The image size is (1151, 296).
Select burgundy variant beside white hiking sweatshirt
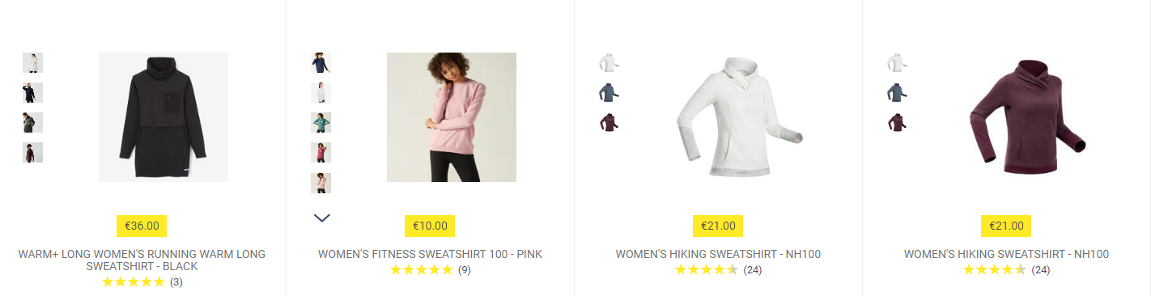pyautogui.click(x=609, y=123)
